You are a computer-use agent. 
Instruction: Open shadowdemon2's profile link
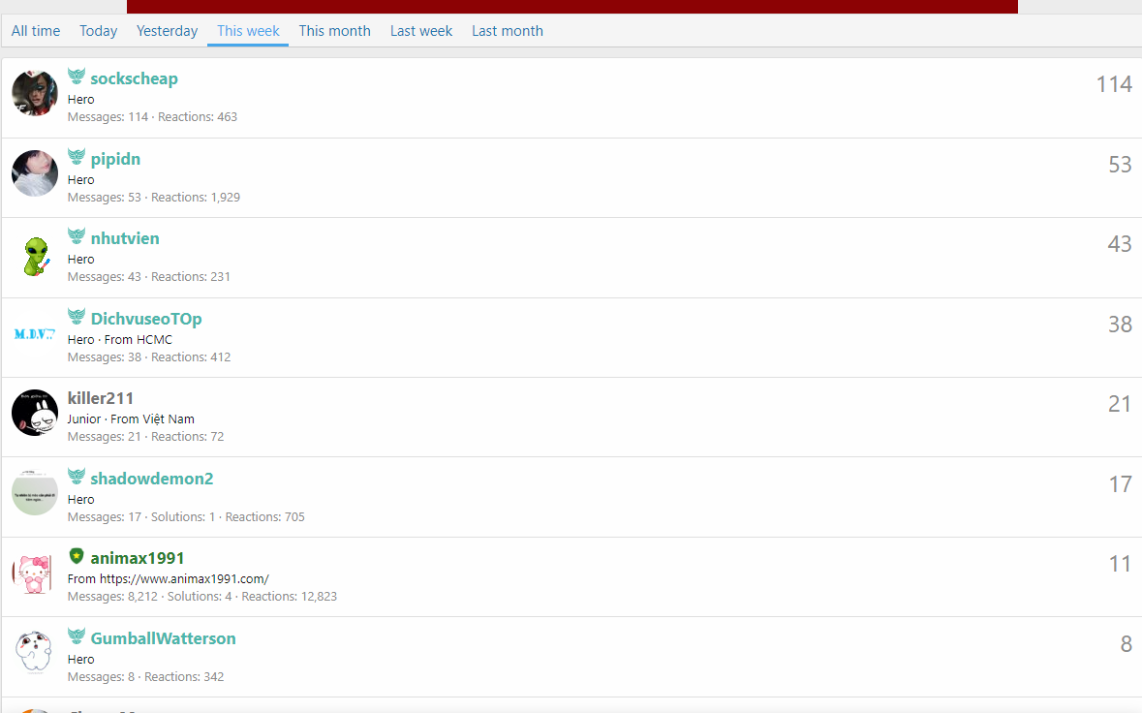[151, 479]
